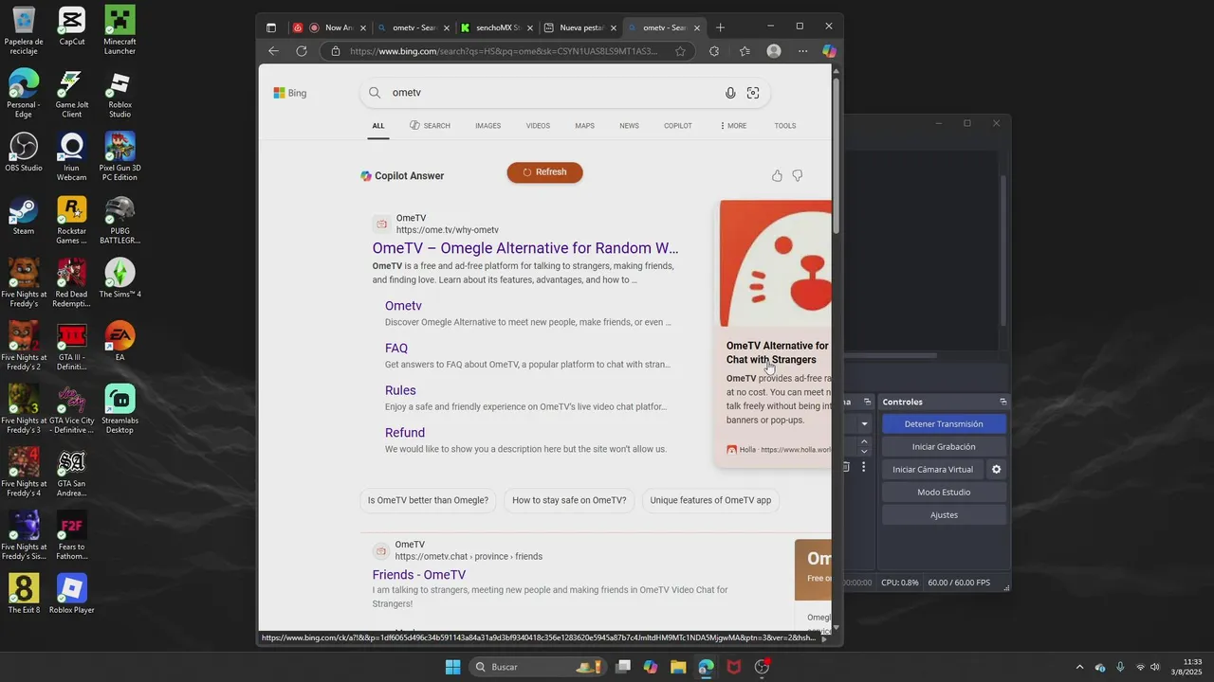Screen dimensions: 1214x682
Task: Open the TOOLS search option
Action: point(785,126)
